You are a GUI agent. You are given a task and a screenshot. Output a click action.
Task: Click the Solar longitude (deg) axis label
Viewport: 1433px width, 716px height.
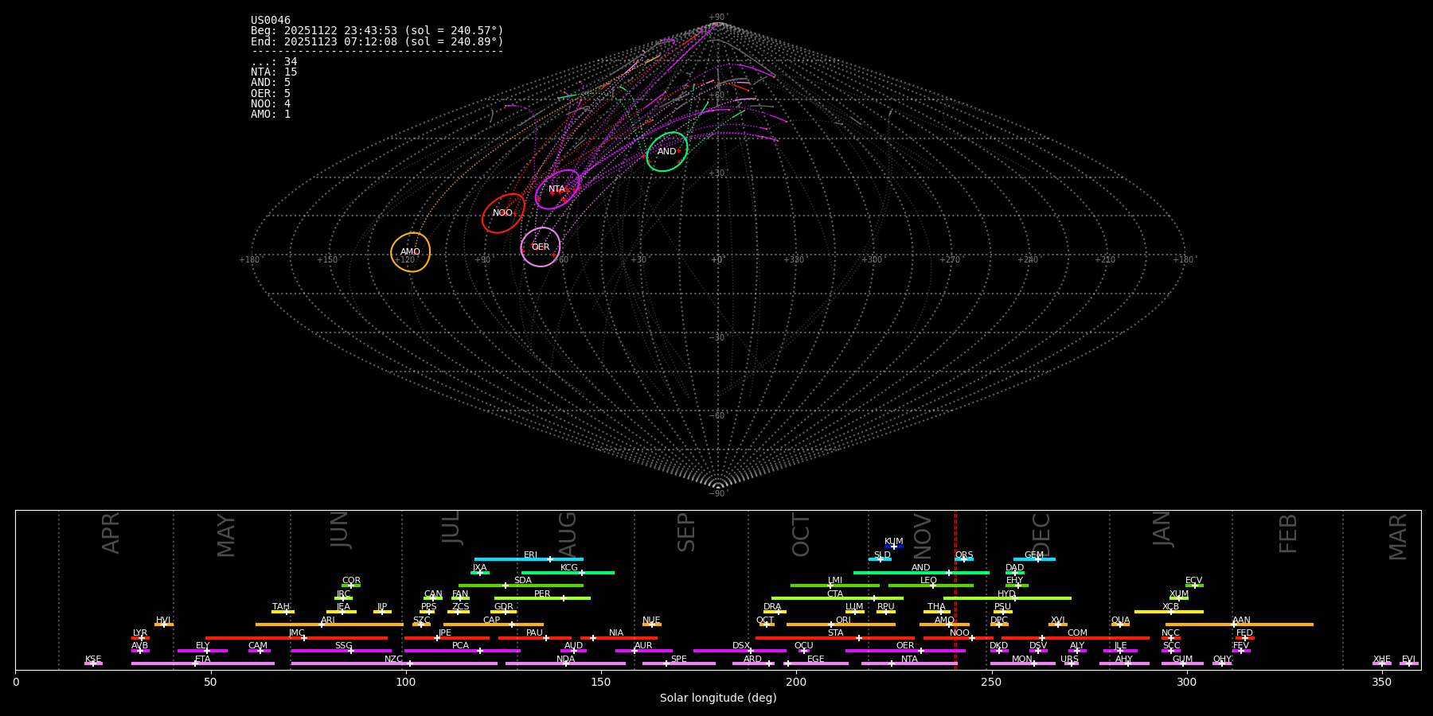pyautogui.click(x=718, y=698)
